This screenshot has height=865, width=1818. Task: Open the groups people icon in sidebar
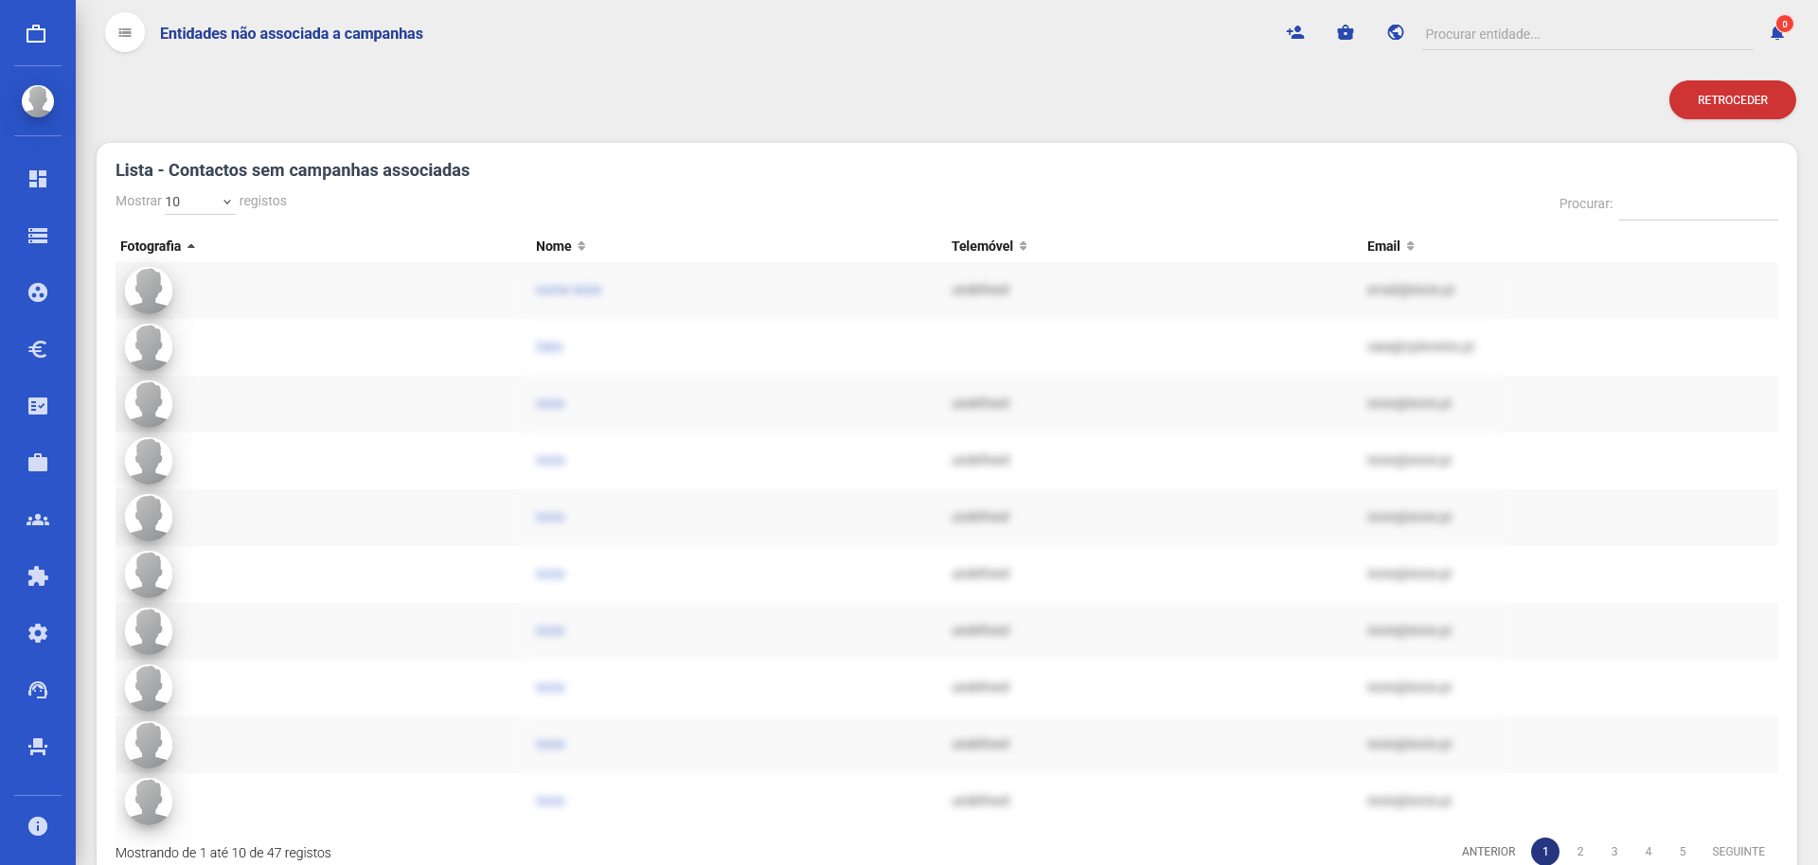[x=38, y=520]
